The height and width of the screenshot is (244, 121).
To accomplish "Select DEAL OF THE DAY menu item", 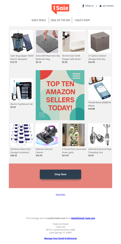I will pos(60,20).
